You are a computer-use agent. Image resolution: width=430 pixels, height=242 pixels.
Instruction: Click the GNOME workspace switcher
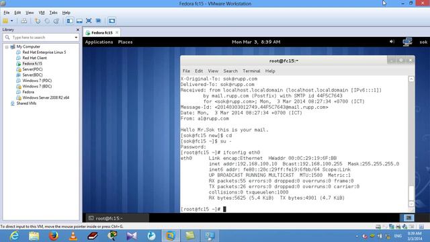coord(408,218)
